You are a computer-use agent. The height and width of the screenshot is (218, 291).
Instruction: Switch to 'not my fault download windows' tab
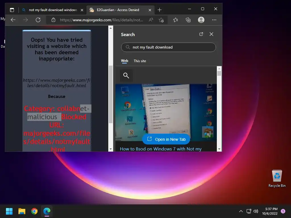pos(53,10)
